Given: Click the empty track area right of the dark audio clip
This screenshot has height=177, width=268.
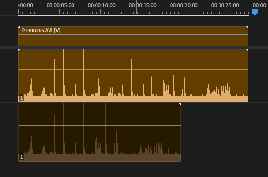Looking at the screenshot, I should coord(217,132).
